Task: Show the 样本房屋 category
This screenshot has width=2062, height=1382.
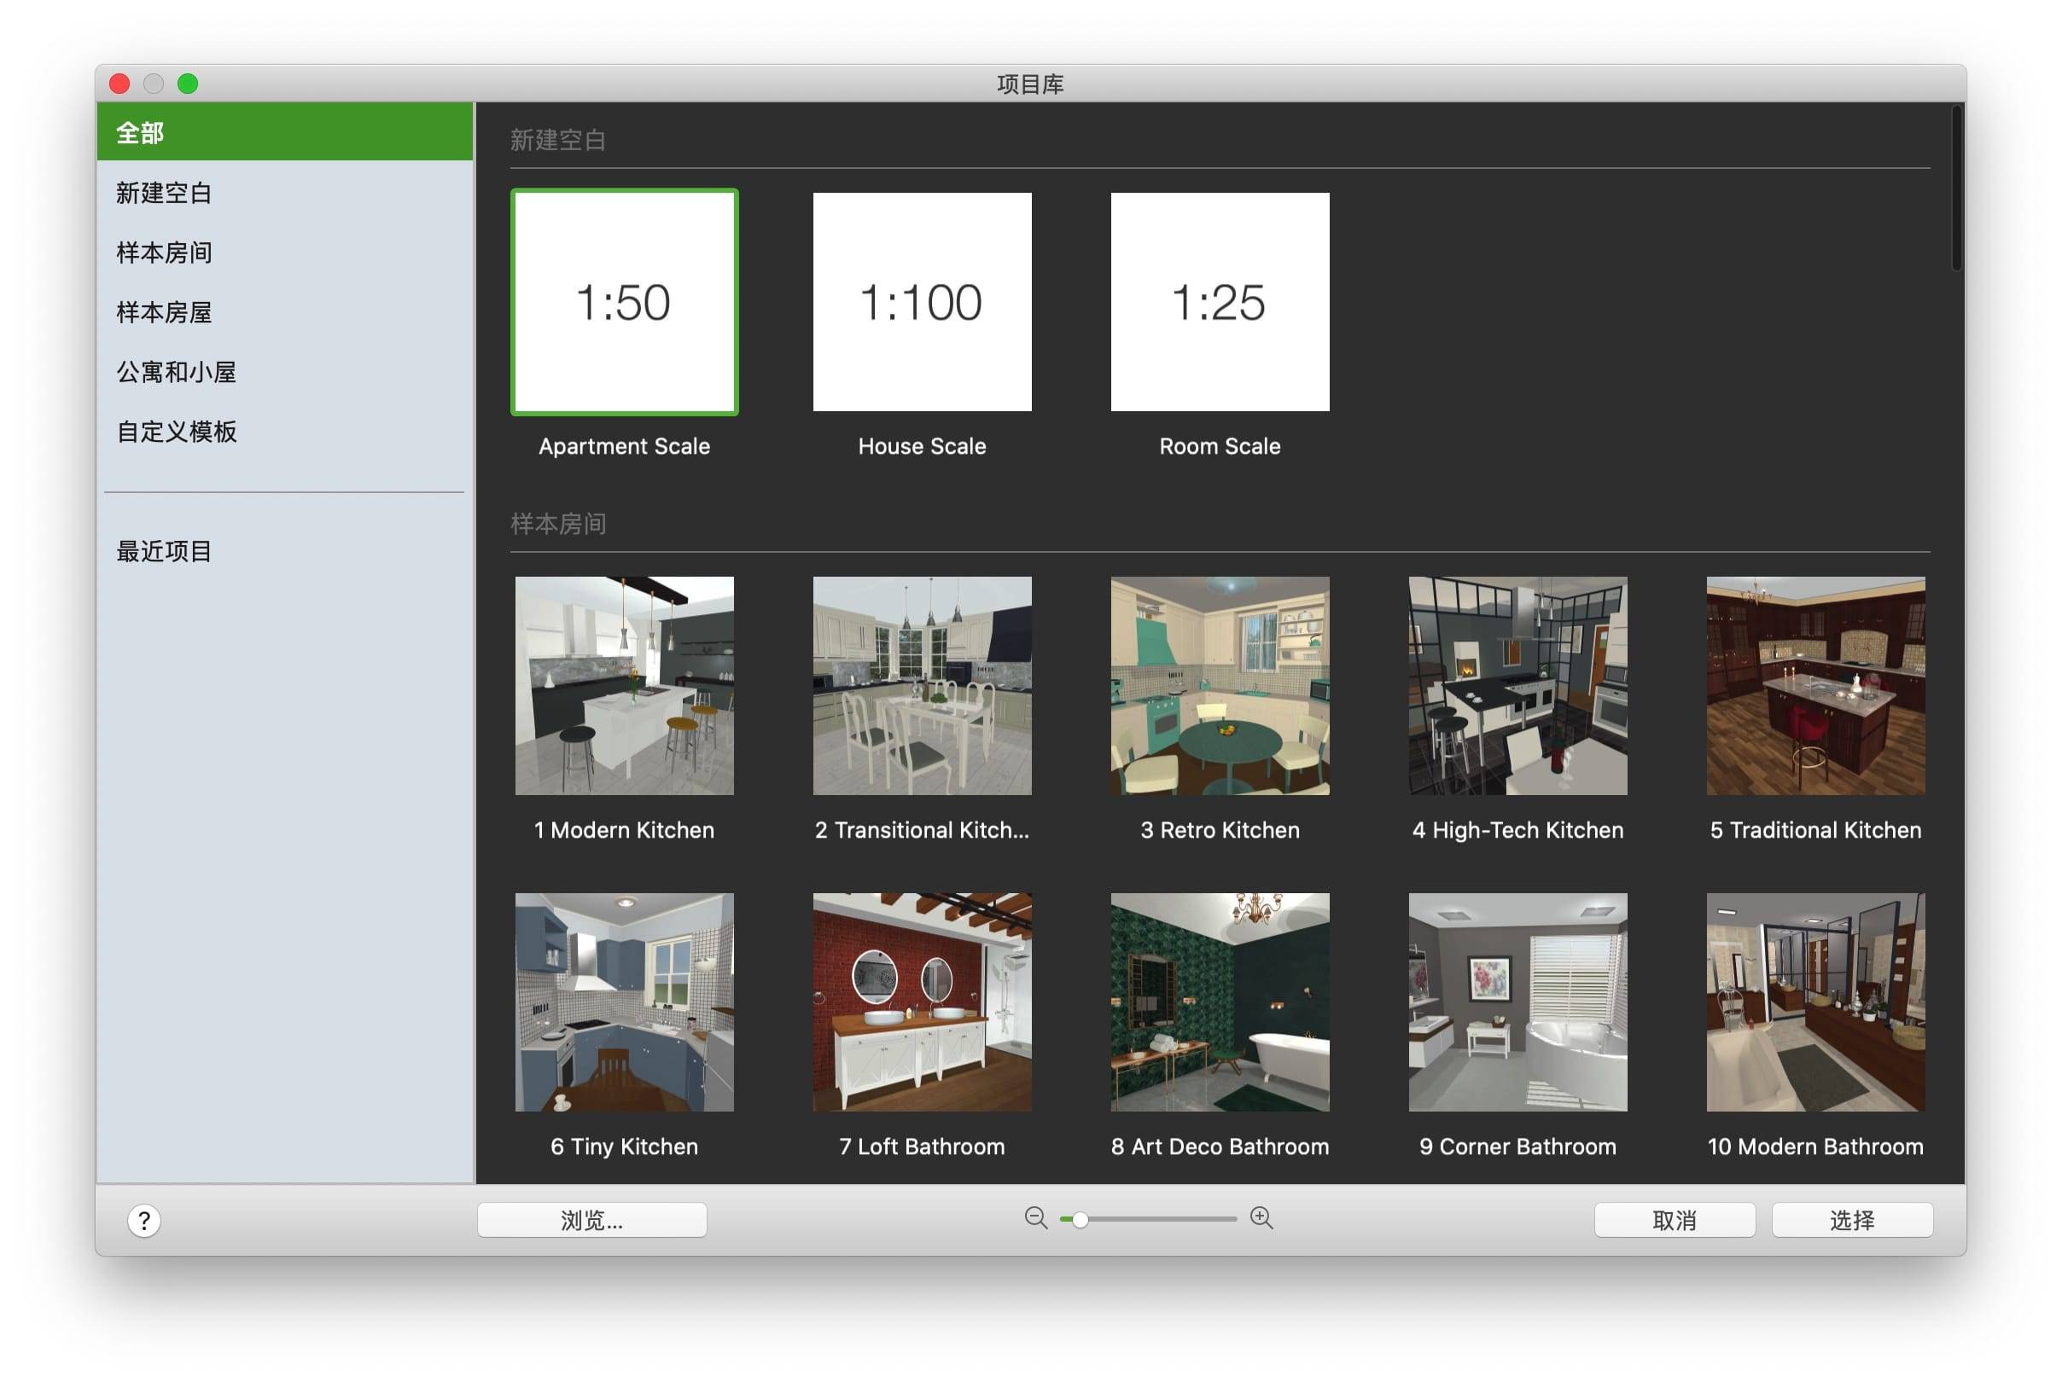Action: point(164,312)
